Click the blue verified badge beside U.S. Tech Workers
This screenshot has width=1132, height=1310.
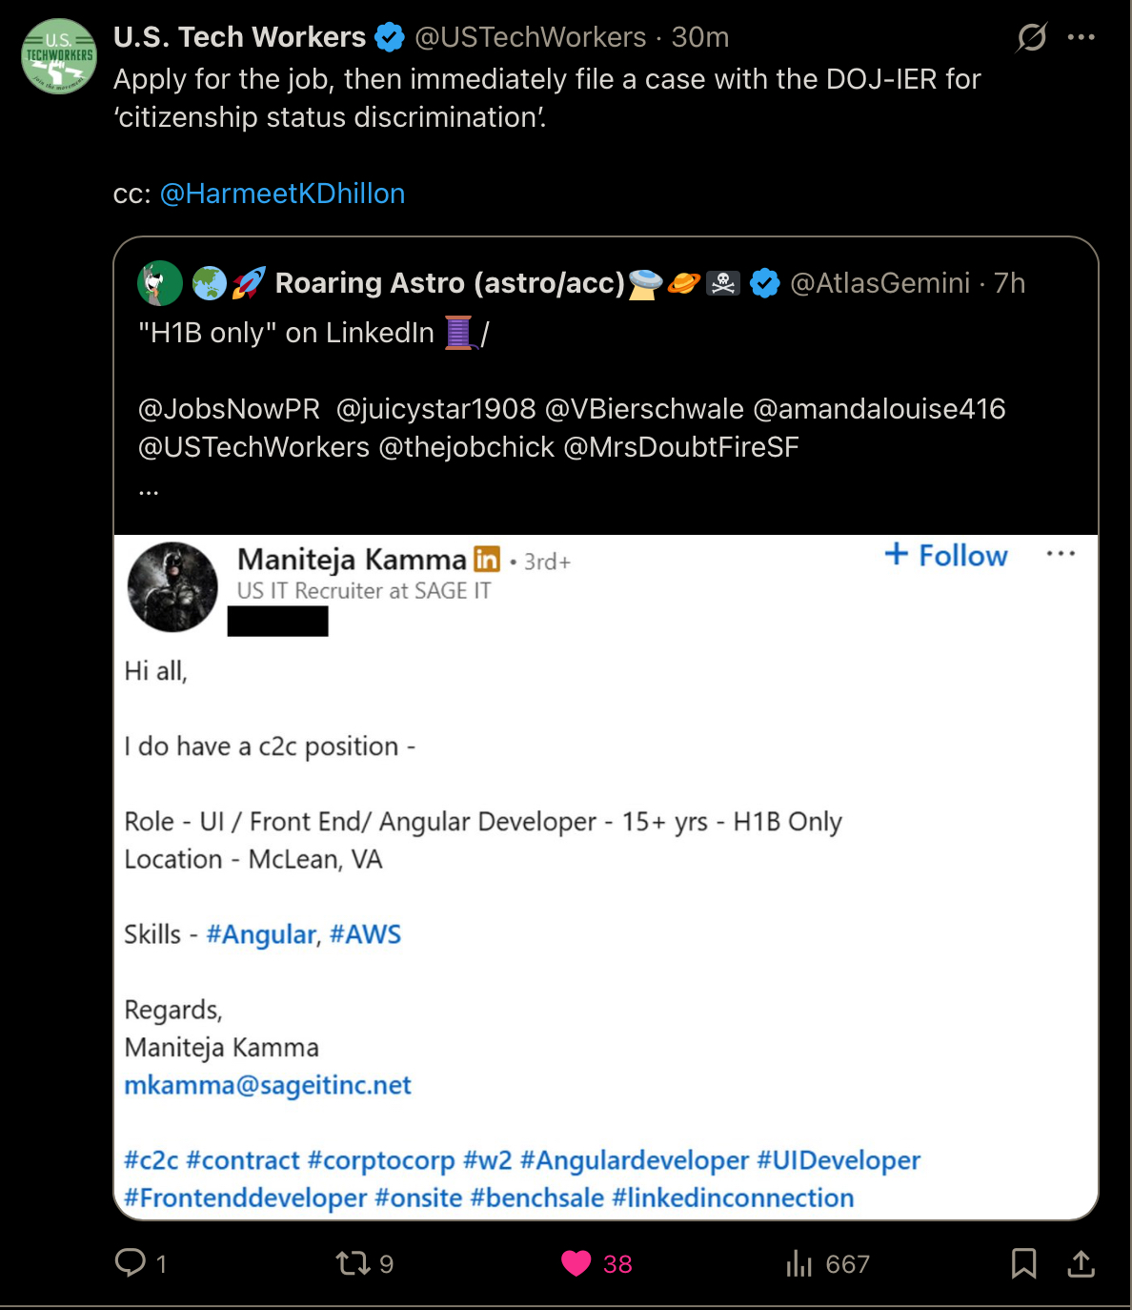click(x=389, y=37)
